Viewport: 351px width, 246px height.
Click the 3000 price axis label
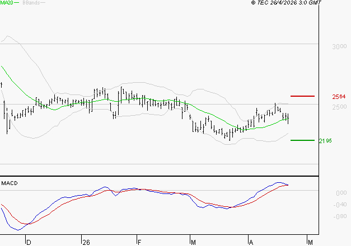pyautogui.click(x=339, y=46)
